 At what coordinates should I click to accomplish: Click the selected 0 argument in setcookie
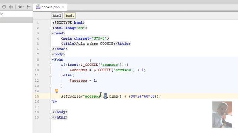click(x=106, y=96)
